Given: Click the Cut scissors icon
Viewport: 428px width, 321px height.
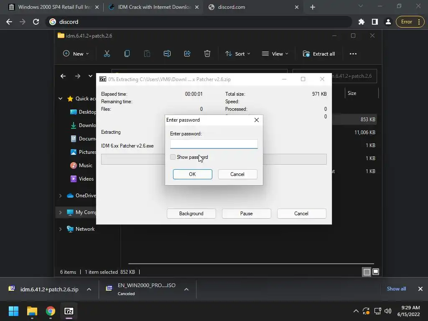Looking at the screenshot, I should [107, 54].
